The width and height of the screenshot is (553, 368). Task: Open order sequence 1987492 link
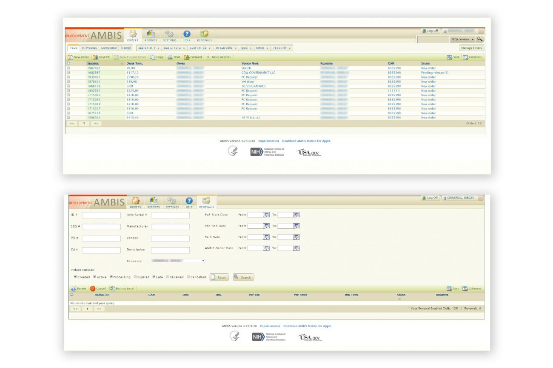94,68
